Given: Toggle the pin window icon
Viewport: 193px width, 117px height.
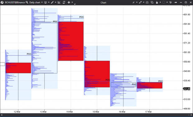Looking at the screenshot, I should 176,2.
